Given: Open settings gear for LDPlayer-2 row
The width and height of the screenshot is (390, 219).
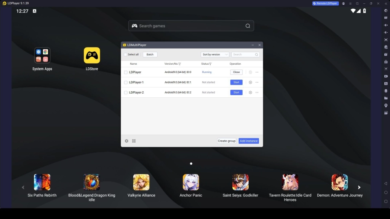Looking at the screenshot, I should 251,92.
